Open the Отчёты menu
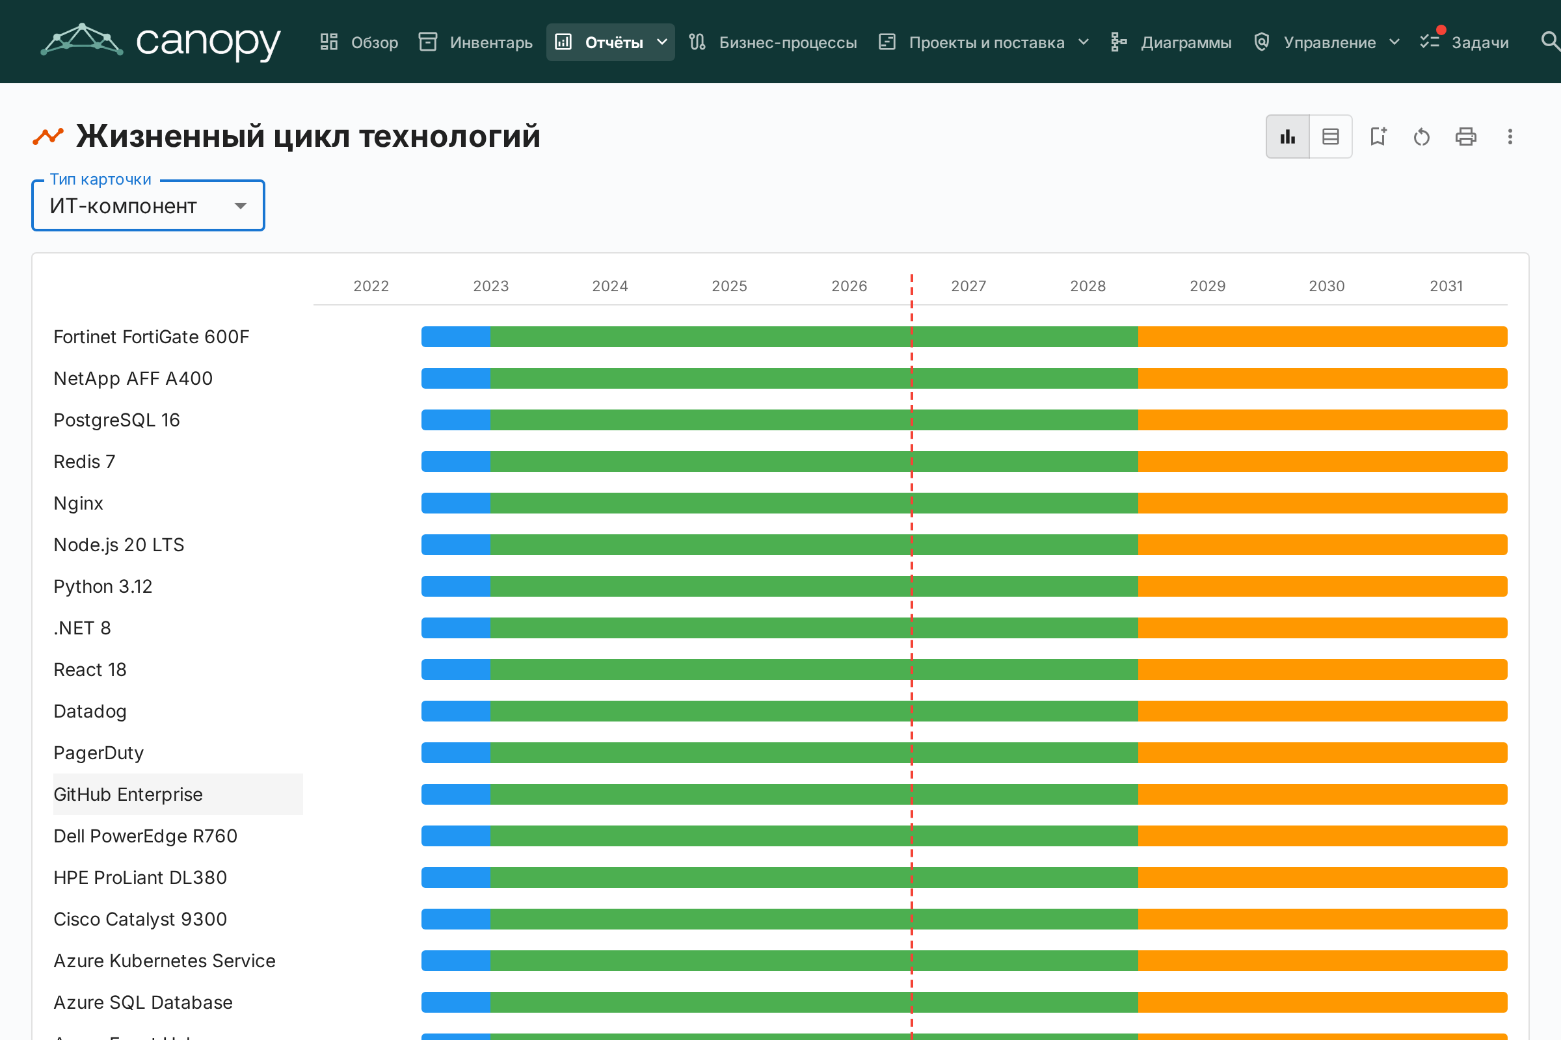This screenshot has width=1561, height=1040. (x=610, y=42)
